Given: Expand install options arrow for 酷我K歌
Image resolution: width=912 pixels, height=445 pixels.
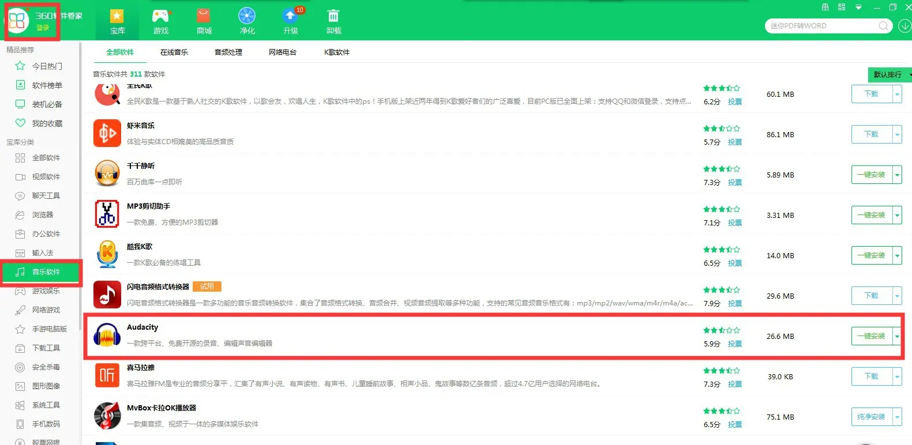Looking at the screenshot, I should coord(897,255).
